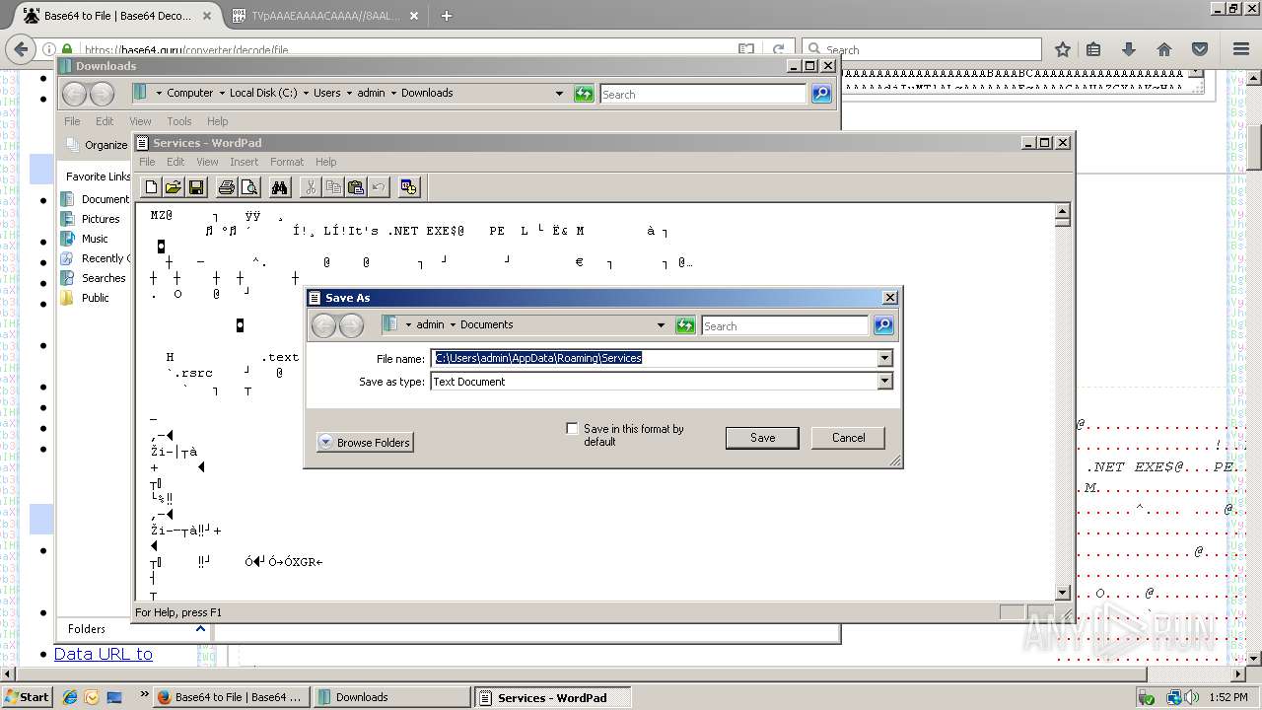This screenshot has height=710, width=1262.
Task: Expand Downloads address bar history dropdown
Action: (x=559, y=93)
